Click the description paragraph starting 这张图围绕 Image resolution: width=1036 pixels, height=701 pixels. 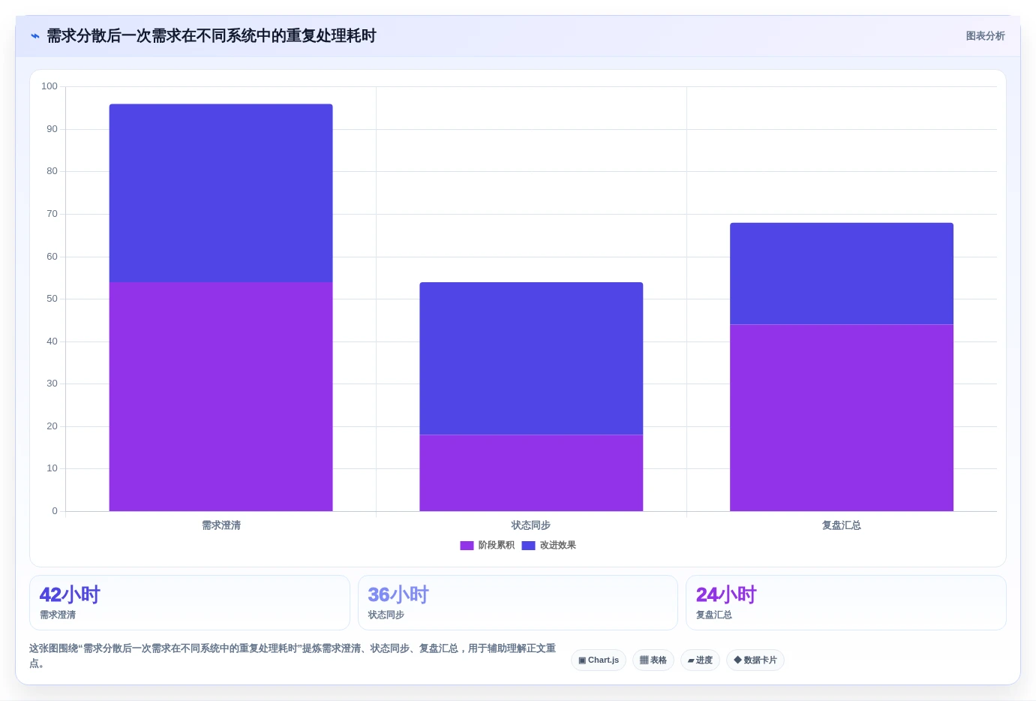click(293, 656)
